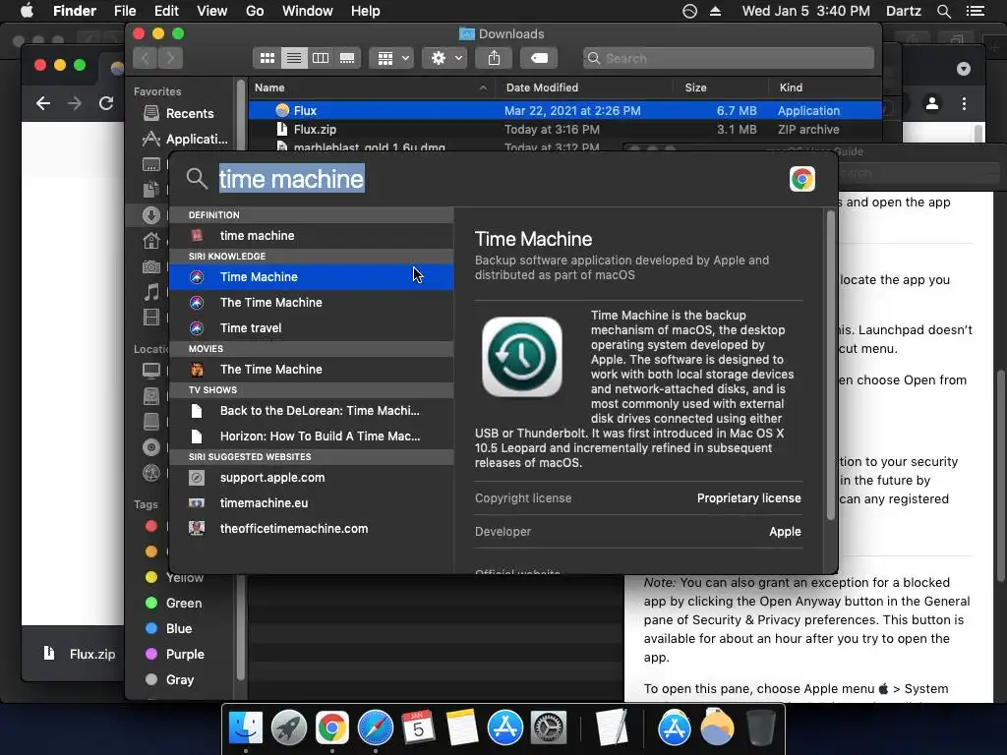Click the Time Machine app thumbnail
This screenshot has height=755, width=1007.
click(522, 357)
